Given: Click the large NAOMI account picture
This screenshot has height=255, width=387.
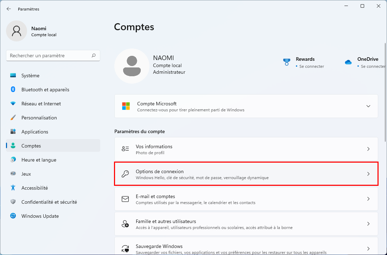Looking at the screenshot, I should point(132,66).
